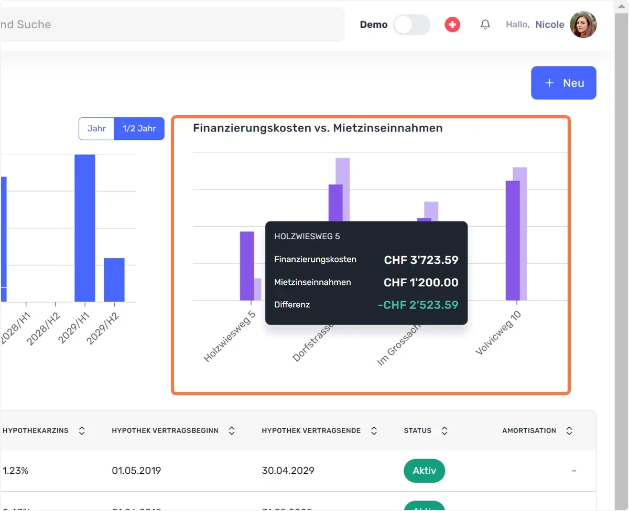This screenshot has width=629, height=511.
Task: Click the Aktiv status badge for the 01.05.2019 row
Action: [x=425, y=471]
